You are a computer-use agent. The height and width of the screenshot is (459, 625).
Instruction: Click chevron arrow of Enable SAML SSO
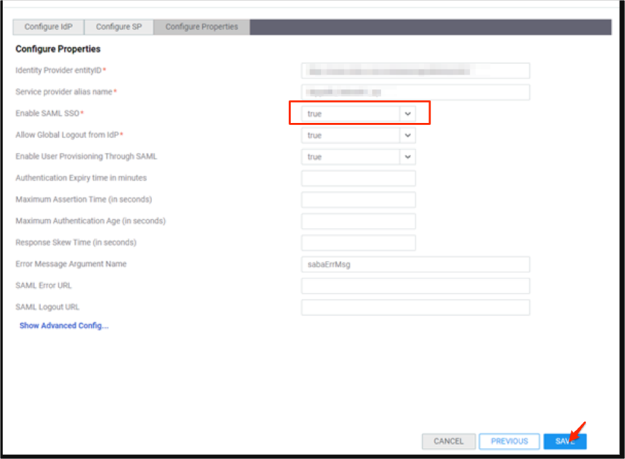[408, 114]
